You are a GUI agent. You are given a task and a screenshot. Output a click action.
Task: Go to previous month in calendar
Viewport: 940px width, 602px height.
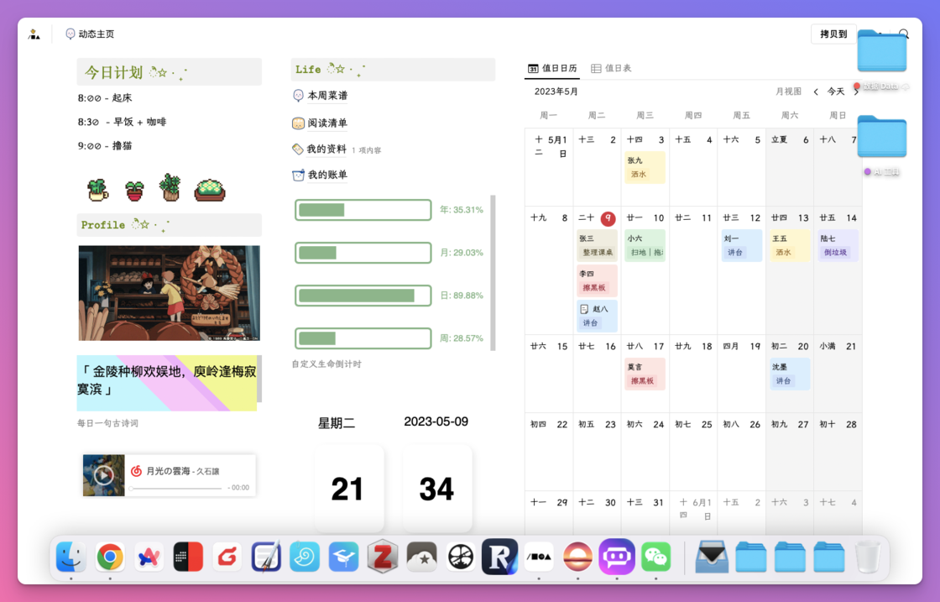[x=816, y=92]
